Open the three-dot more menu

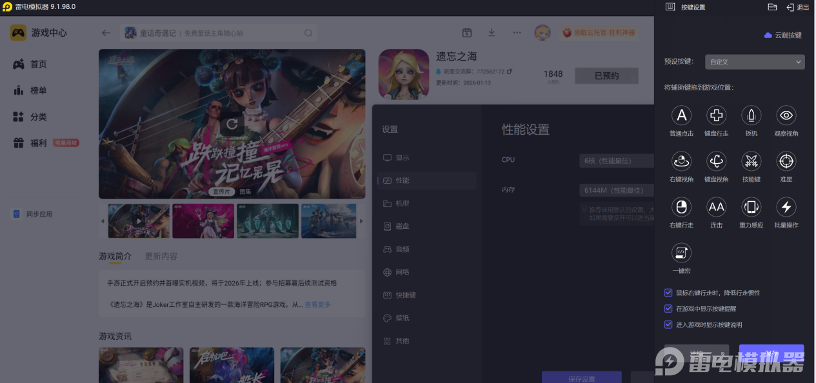click(517, 33)
